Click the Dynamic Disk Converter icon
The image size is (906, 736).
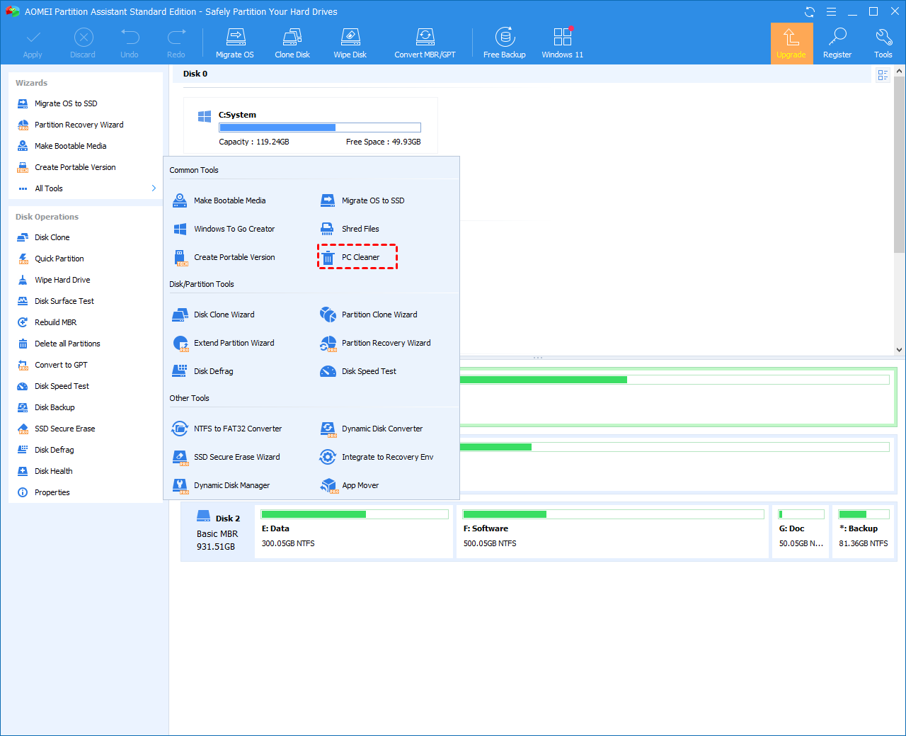point(328,429)
